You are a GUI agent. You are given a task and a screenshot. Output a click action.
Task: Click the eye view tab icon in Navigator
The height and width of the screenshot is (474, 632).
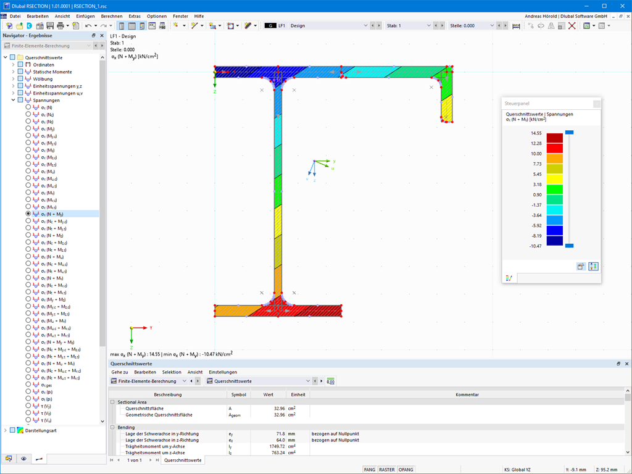[x=24, y=459]
